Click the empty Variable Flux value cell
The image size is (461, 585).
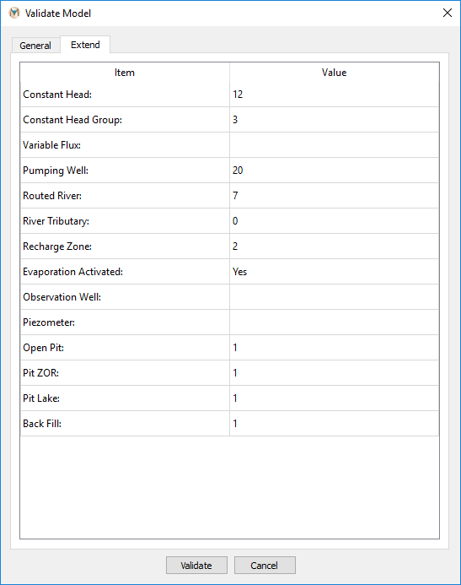[335, 145]
